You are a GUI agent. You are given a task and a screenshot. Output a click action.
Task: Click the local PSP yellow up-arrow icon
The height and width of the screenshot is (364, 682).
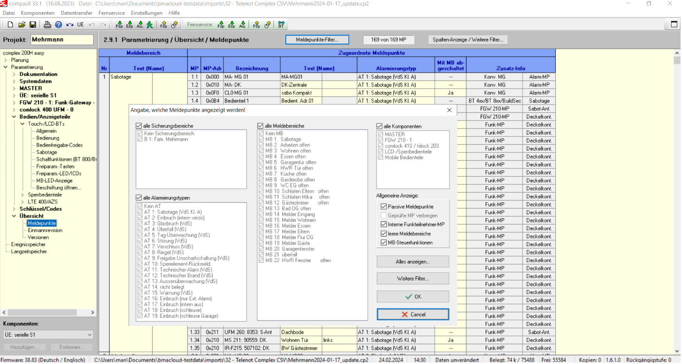(x=164, y=24)
